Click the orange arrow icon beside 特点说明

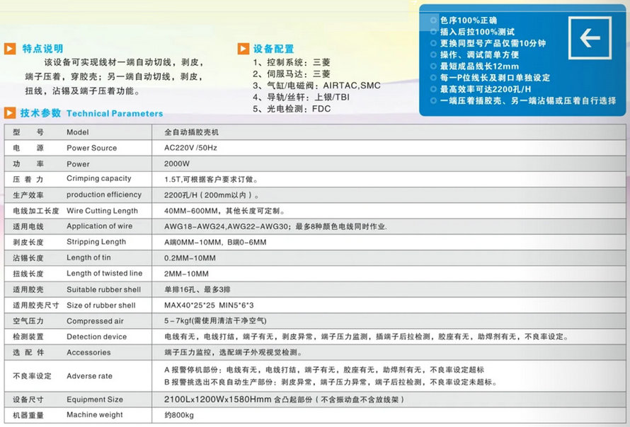point(10,49)
